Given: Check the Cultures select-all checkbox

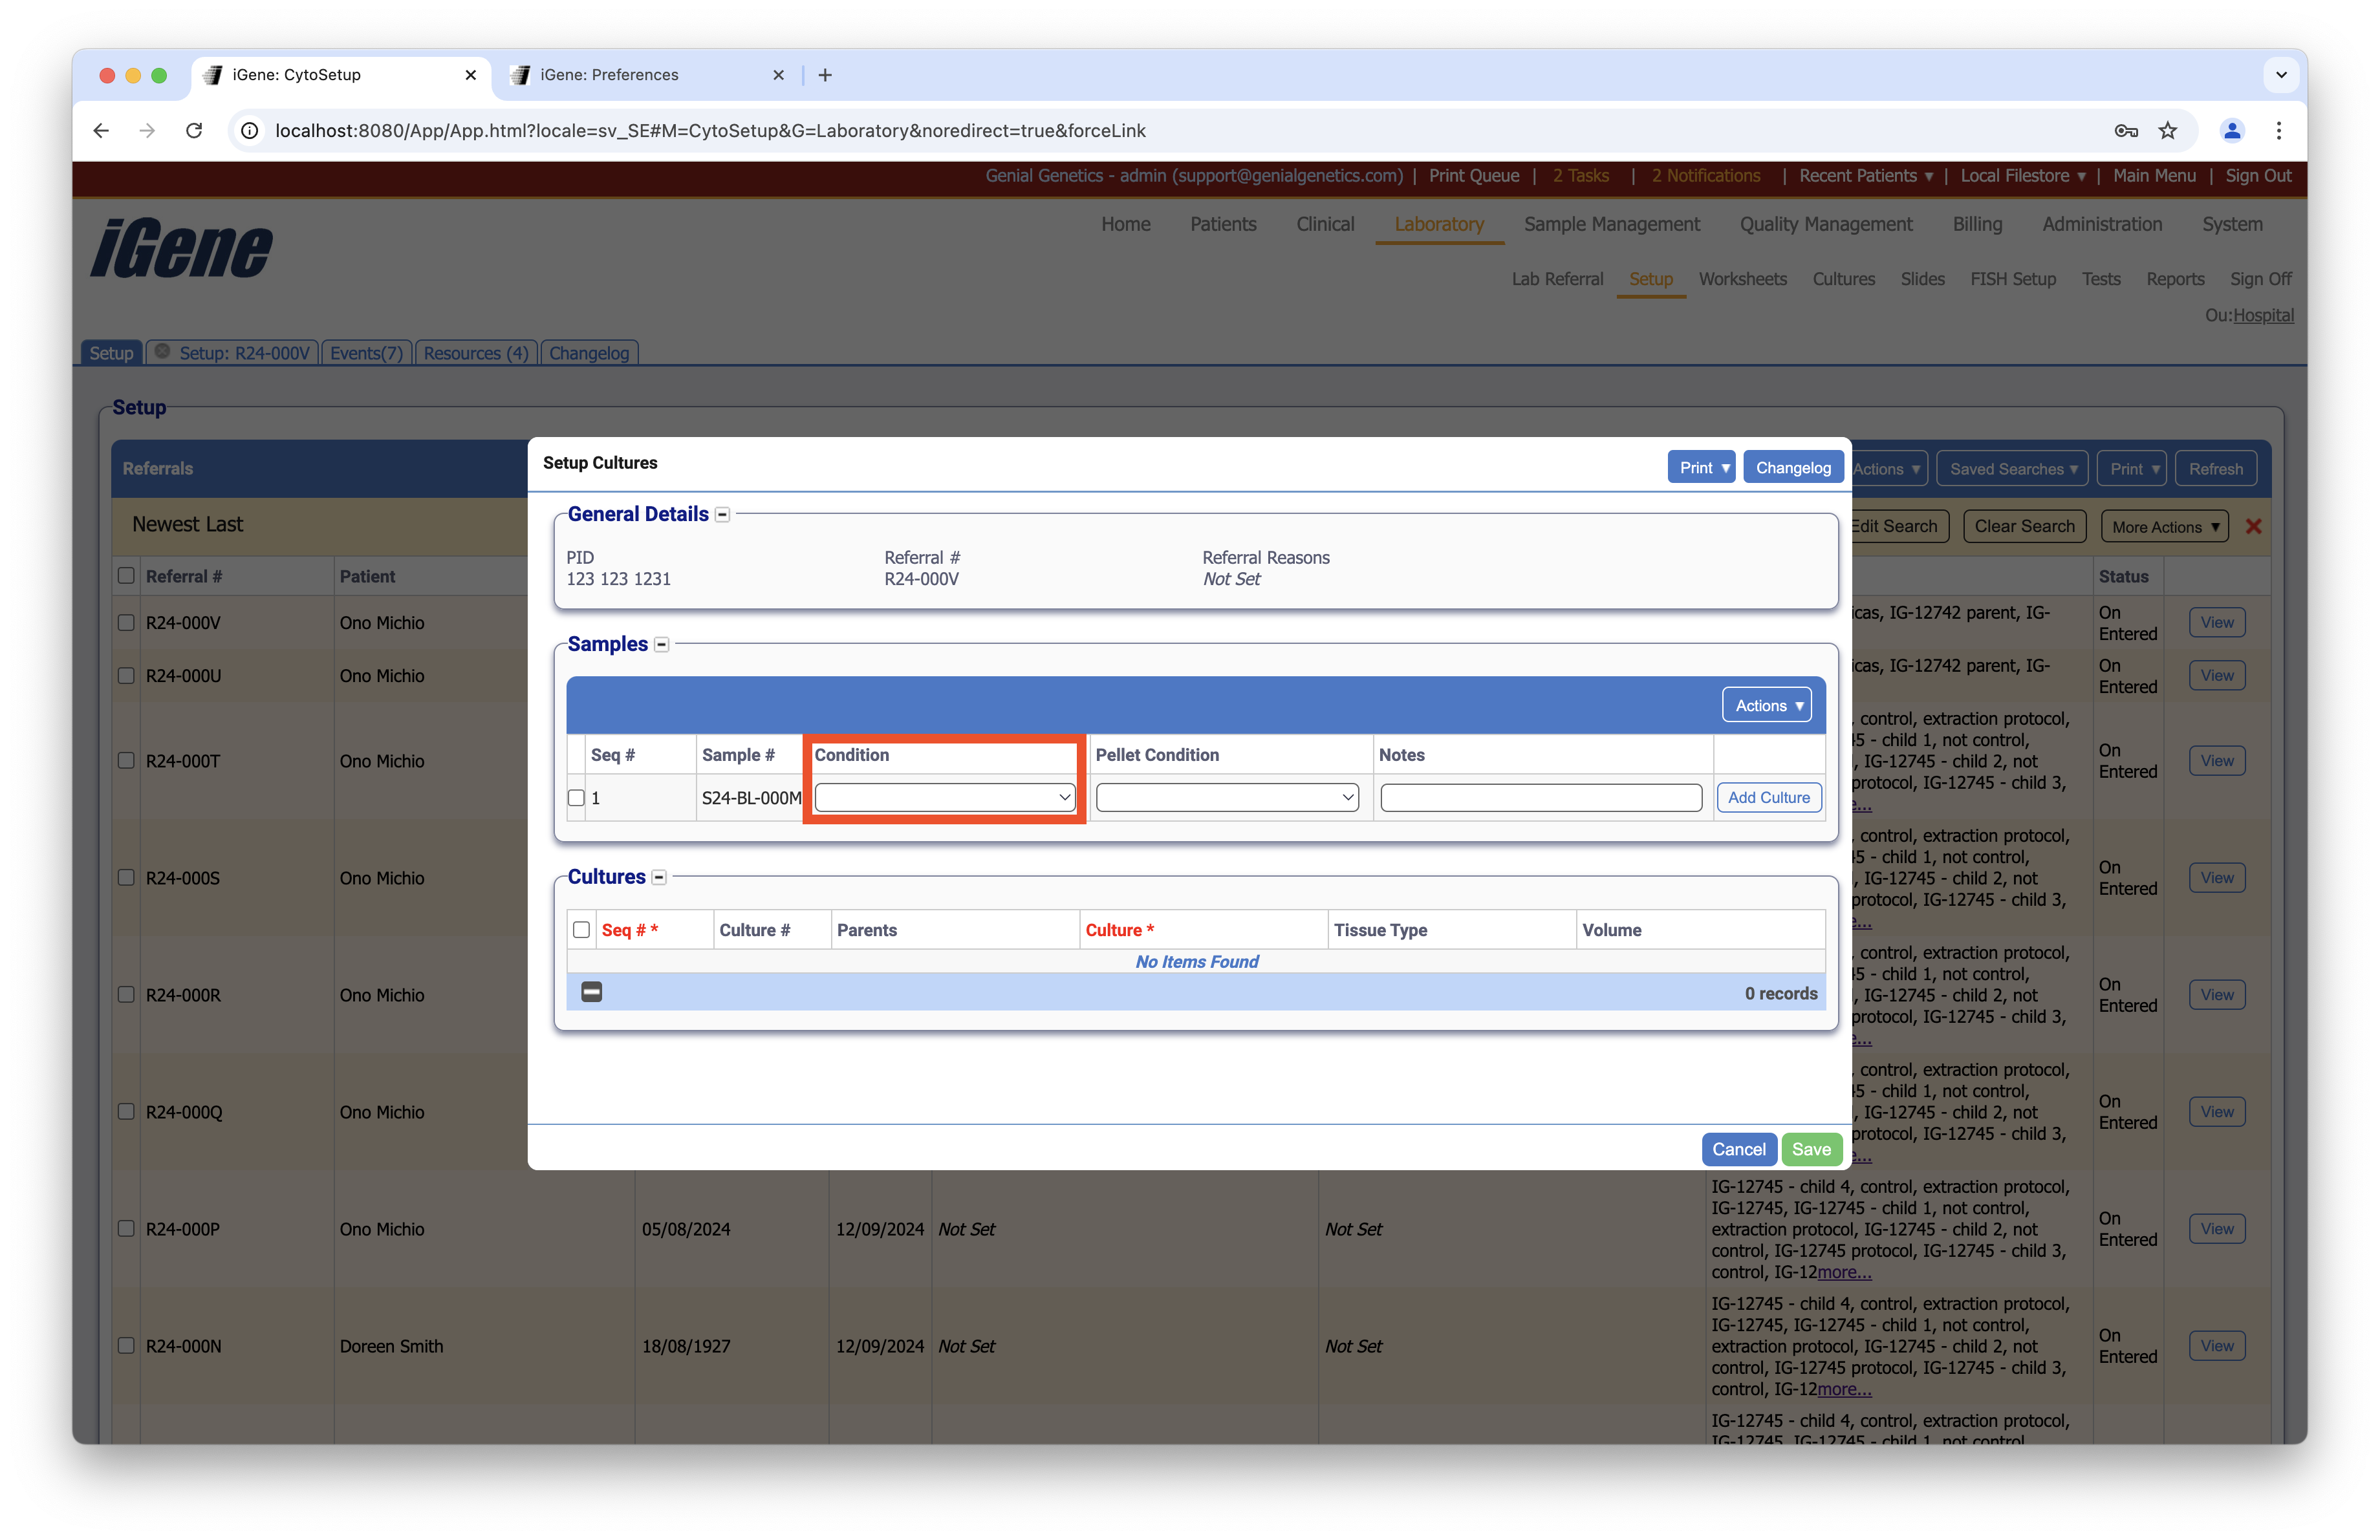Looking at the screenshot, I should [581, 930].
